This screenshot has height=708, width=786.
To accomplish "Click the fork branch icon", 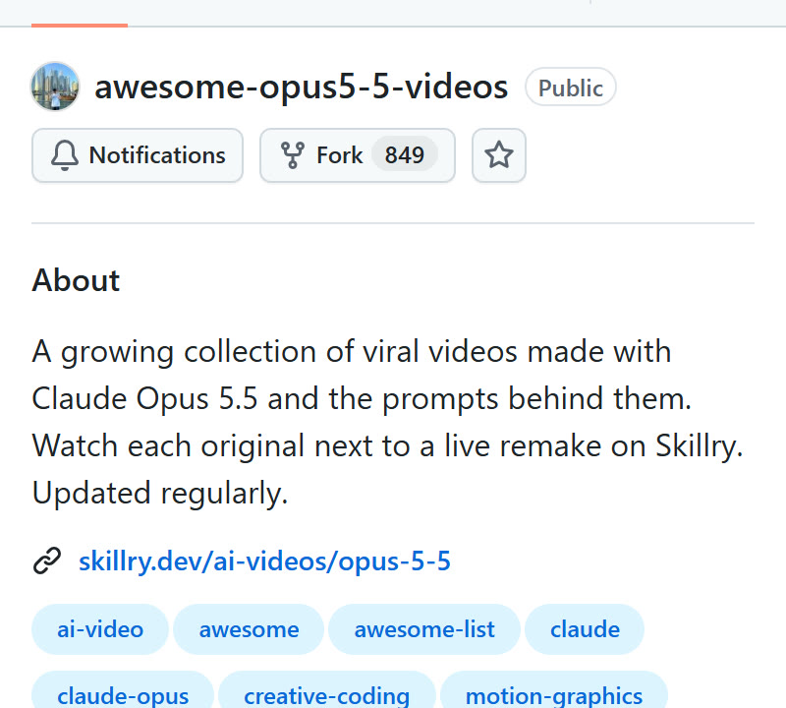I will [x=292, y=155].
